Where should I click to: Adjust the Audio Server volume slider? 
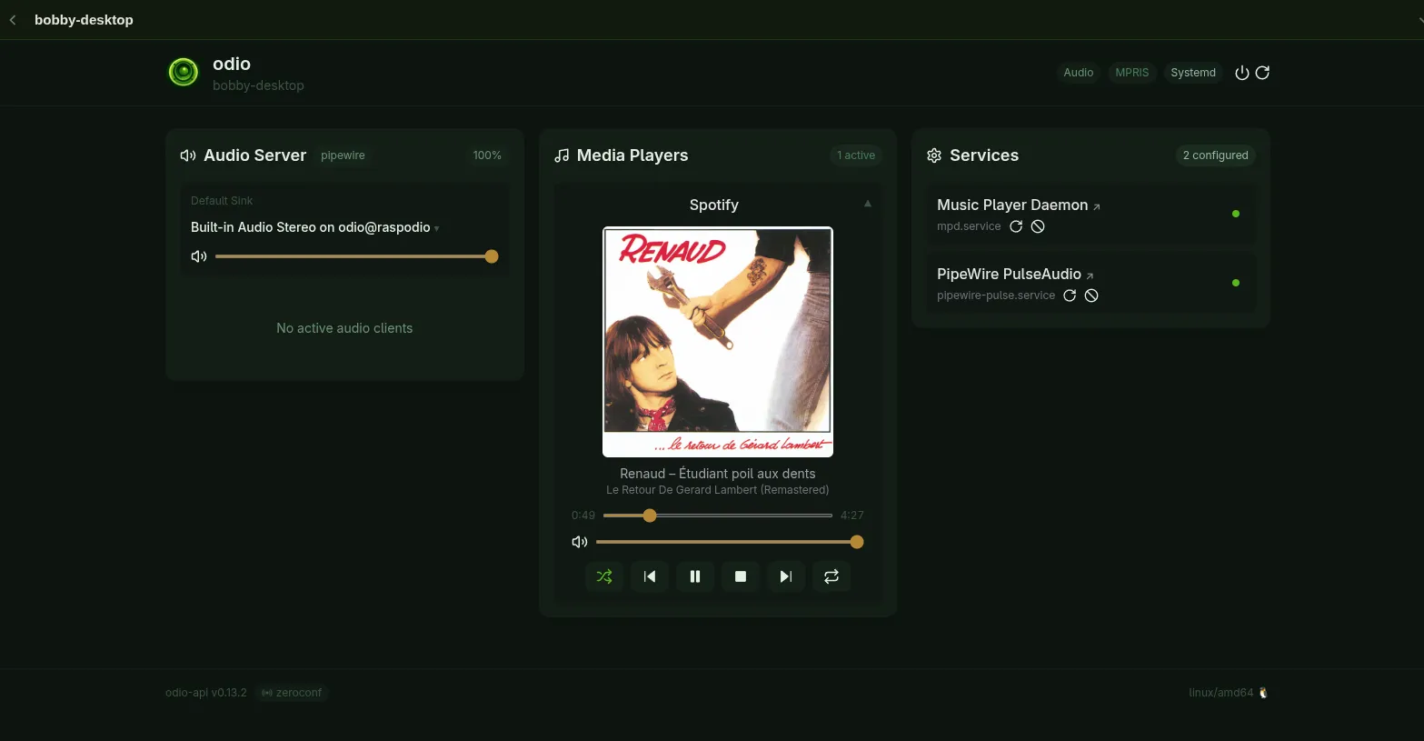[x=357, y=256]
